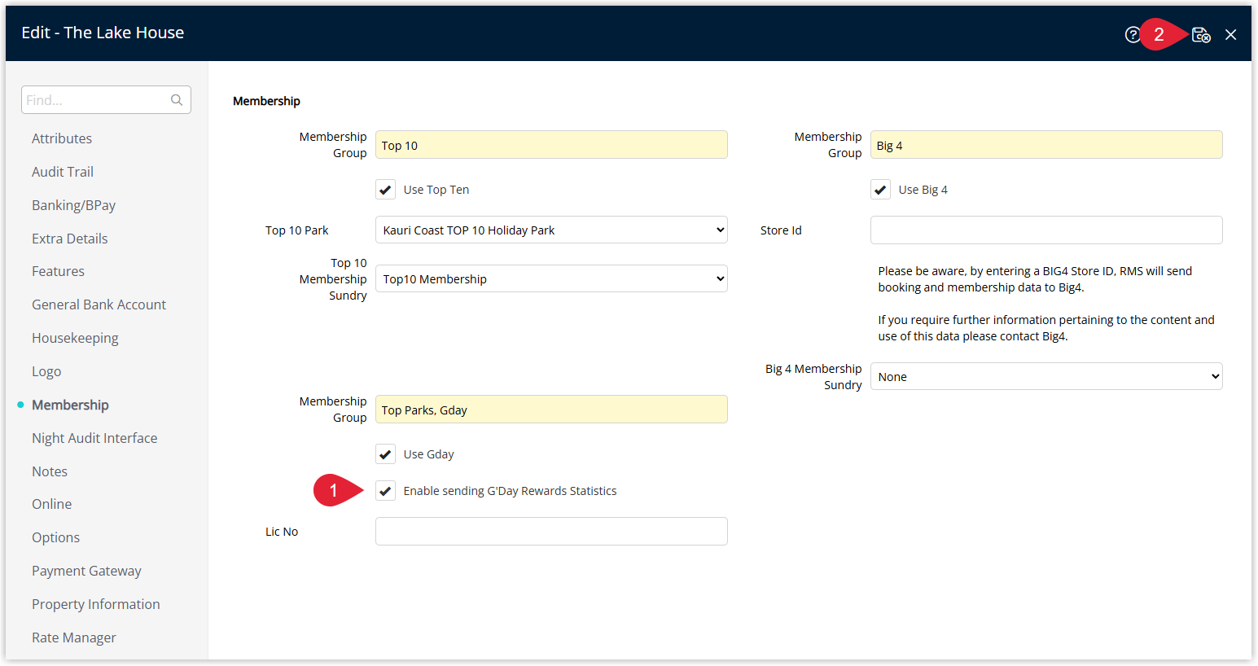Open Payment Gateway section
The height and width of the screenshot is (666, 1258).
click(x=86, y=571)
